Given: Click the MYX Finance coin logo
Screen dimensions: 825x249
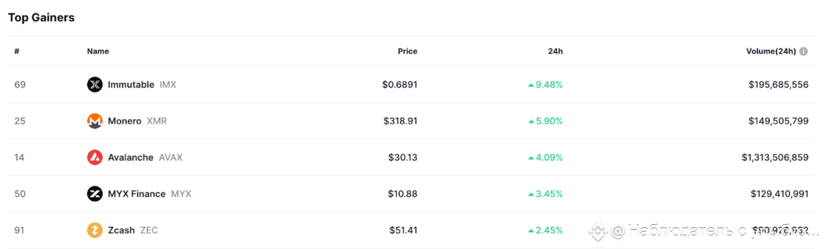Looking at the screenshot, I should tap(95, 194).
